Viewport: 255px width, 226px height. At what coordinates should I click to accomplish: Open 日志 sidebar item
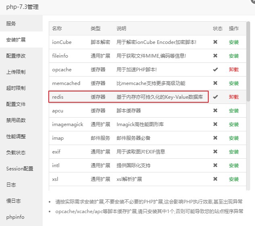[x=21, y=185]
